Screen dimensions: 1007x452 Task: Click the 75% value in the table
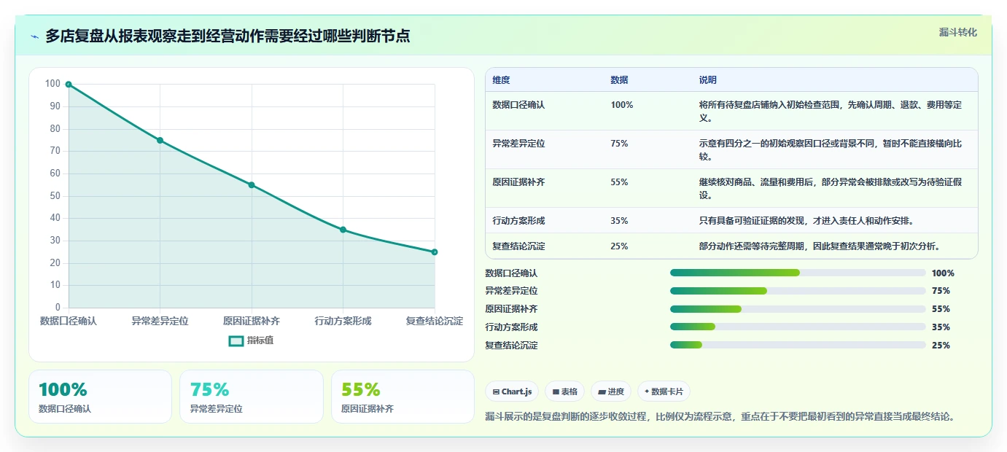click(x=619, y=144)
